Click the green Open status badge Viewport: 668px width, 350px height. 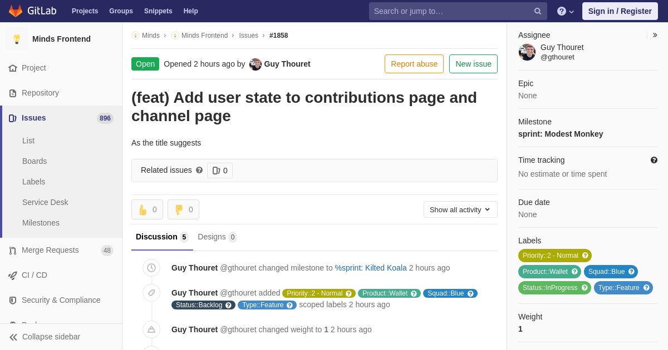click(x=145, y=64)
